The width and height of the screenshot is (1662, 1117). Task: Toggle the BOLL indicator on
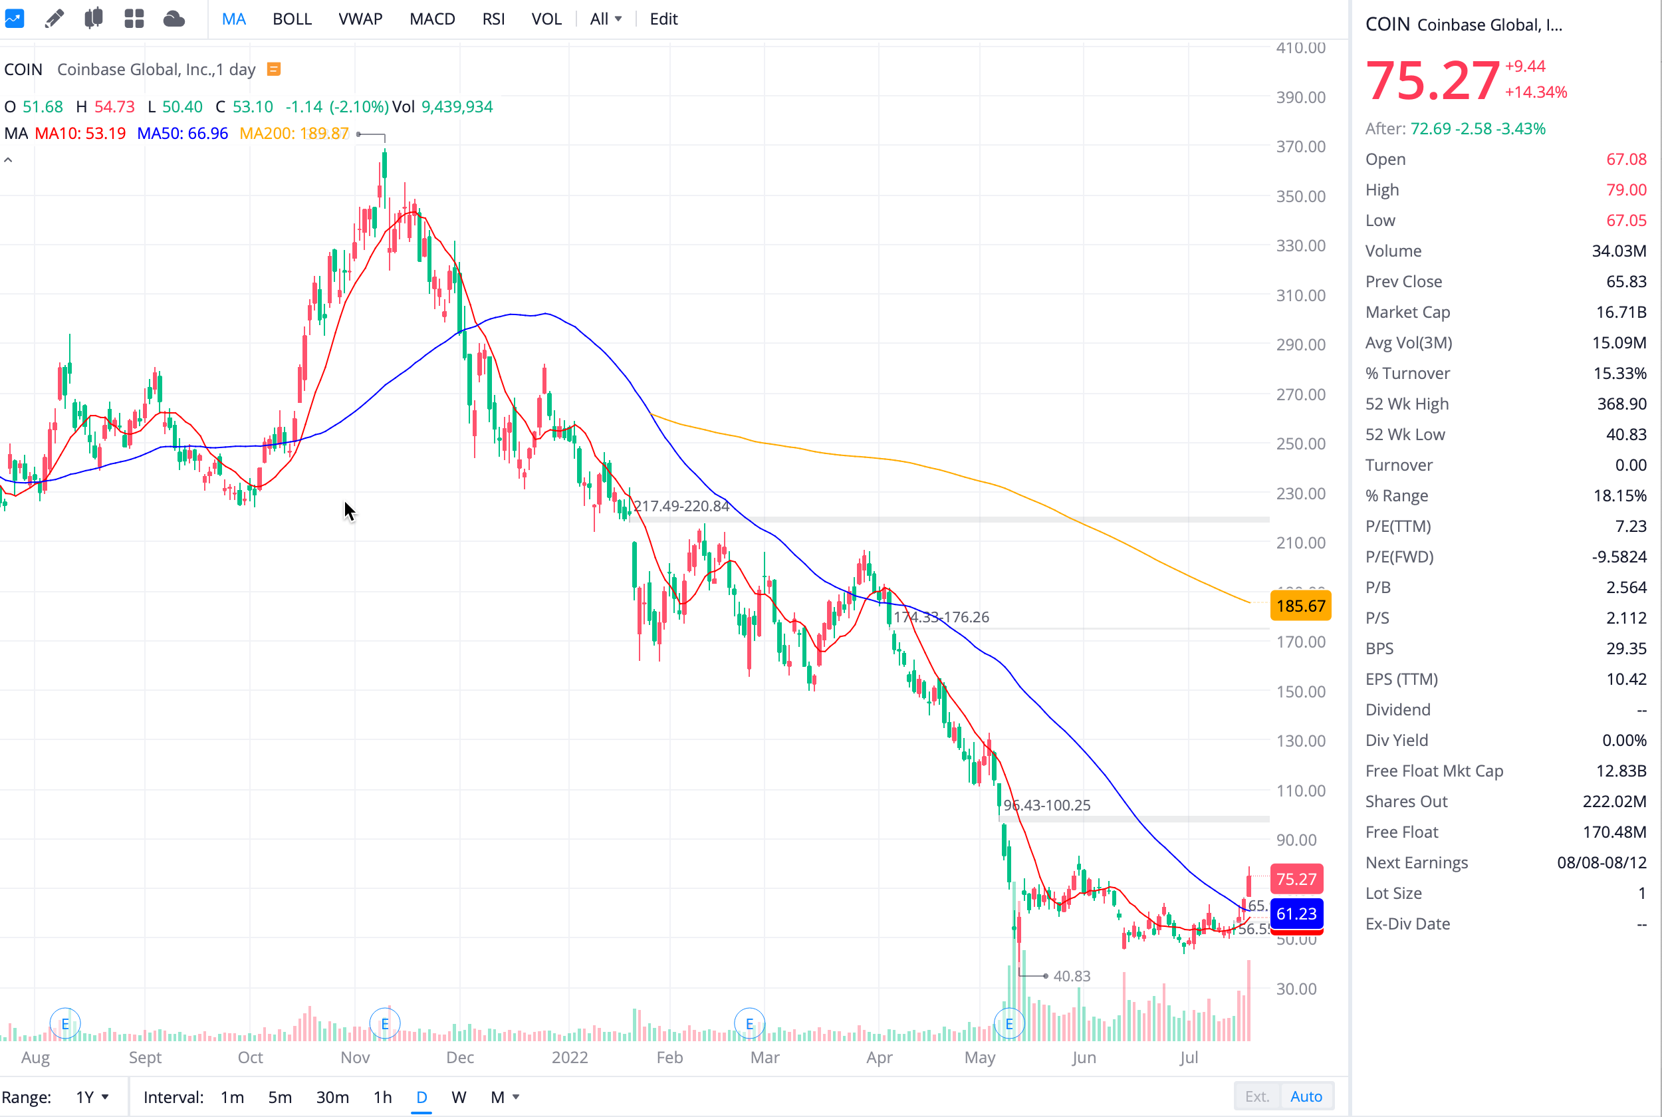[x=292, y=19]
